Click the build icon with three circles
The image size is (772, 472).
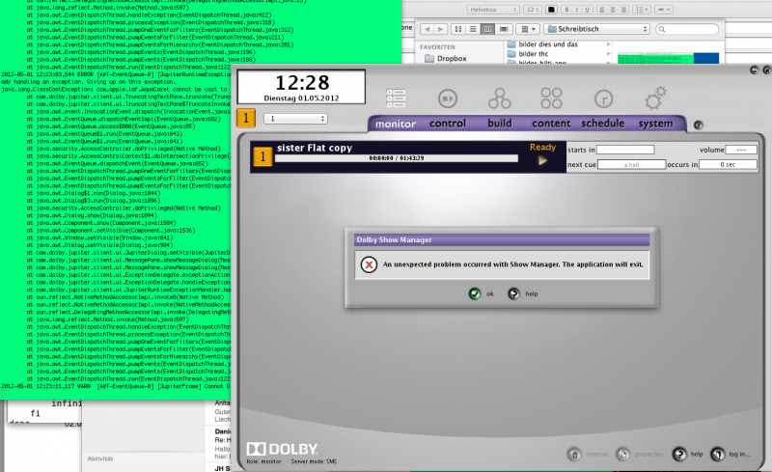click(499, 98)
